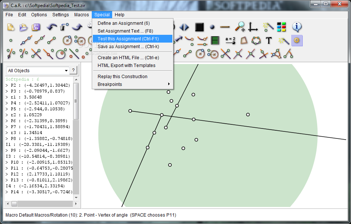Select the Conic through five points tool
This screenshot has width=351, height=224.
[256, 41]
